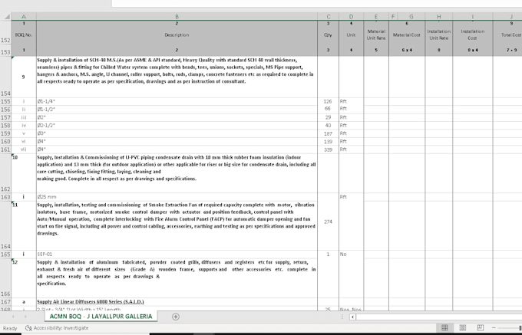Select row 155 header
Viewport: 522px width, 335px height.
(x=5, y=101)
